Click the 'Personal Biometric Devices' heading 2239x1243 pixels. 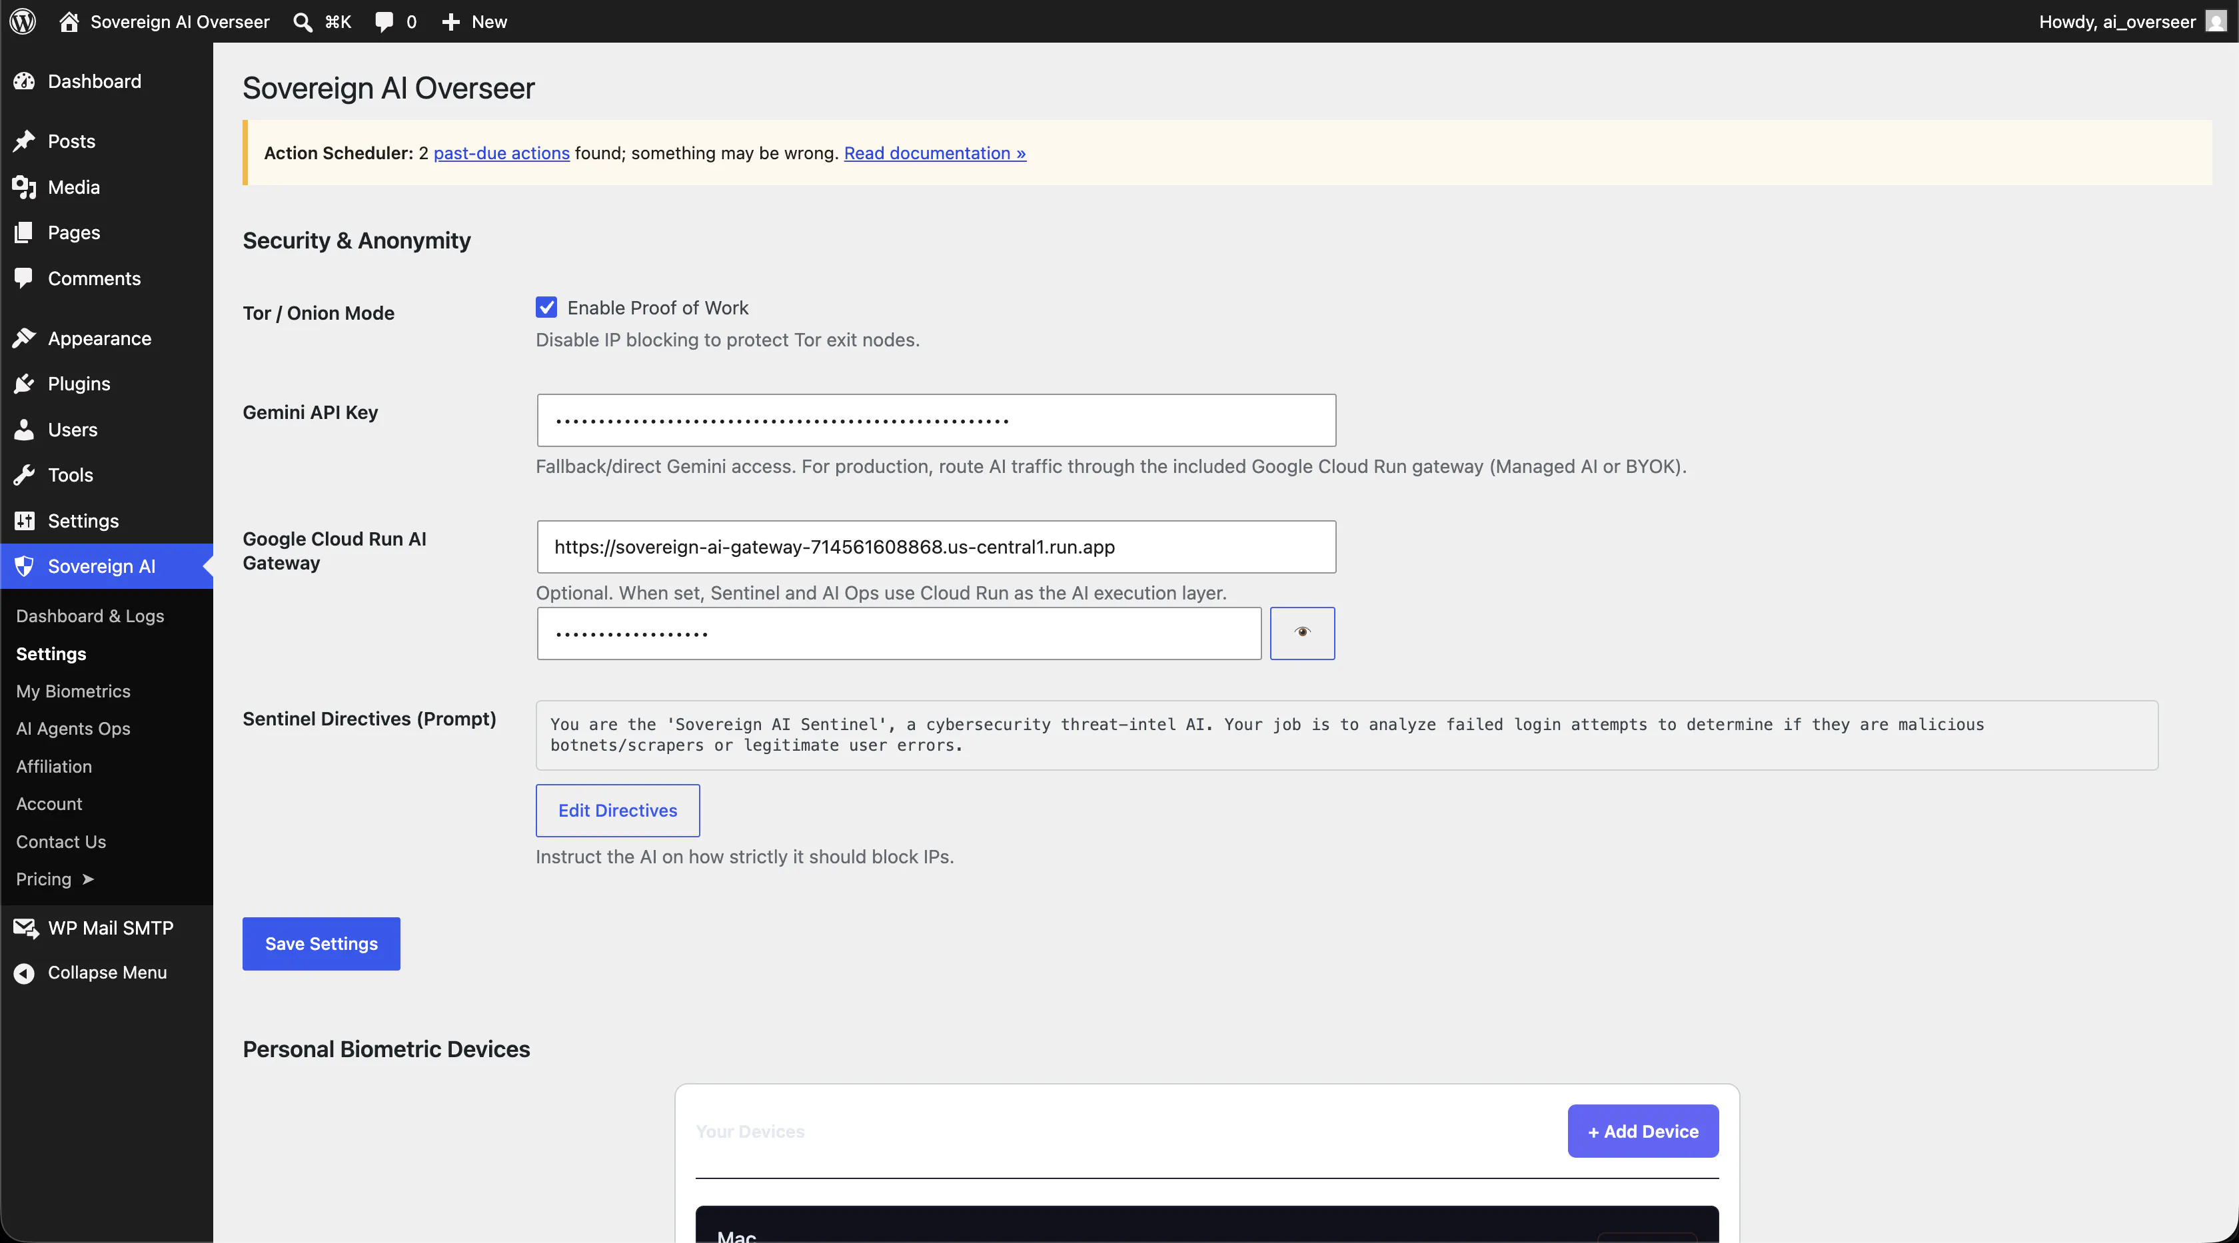386,1049
